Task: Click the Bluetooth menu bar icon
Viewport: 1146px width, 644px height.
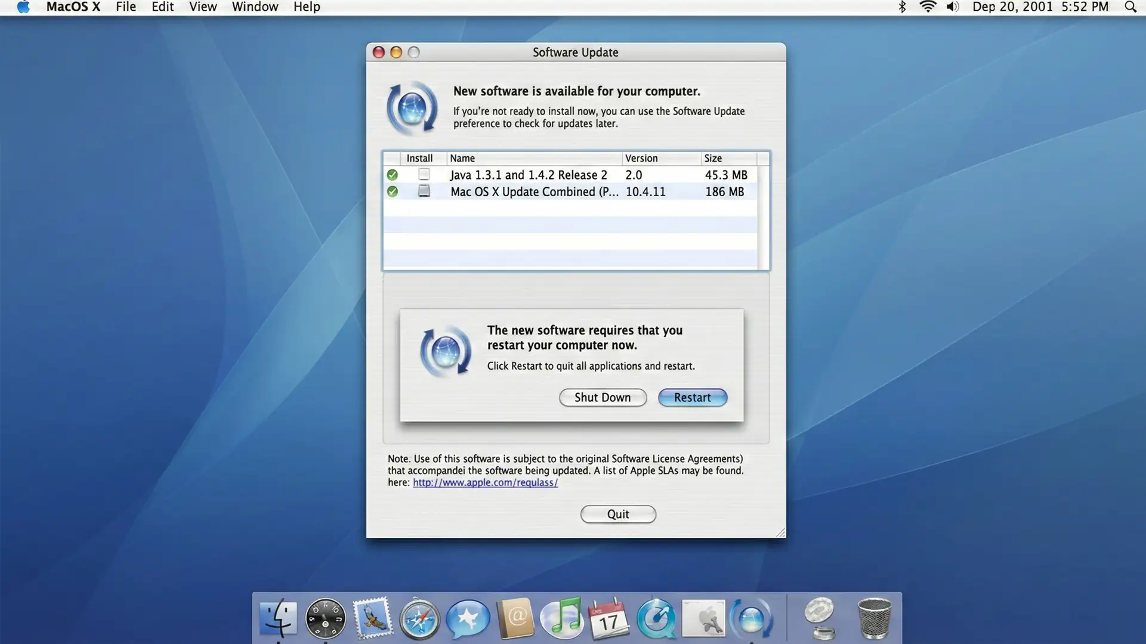Action: [x=902, y=7]
